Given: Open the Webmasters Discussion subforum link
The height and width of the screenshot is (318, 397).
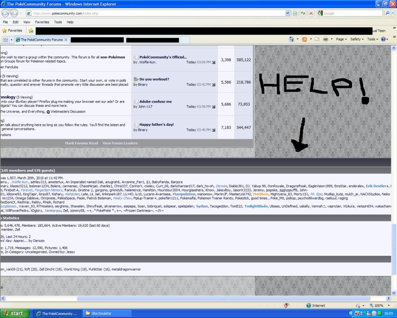Looking at the screenshot, I should (68, 111).
